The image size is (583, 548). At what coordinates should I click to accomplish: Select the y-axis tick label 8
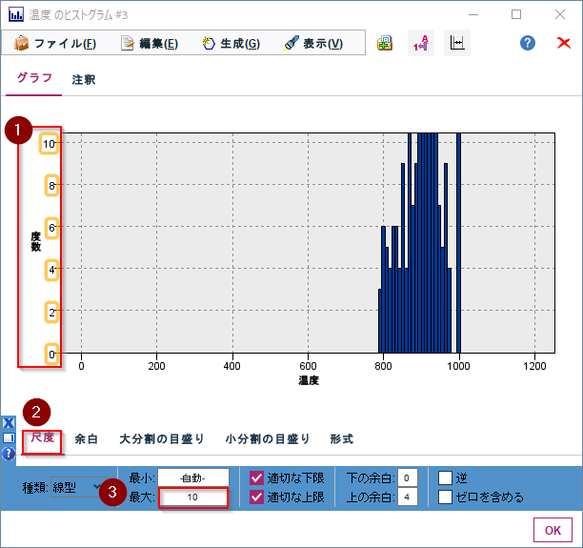tap(51, 185)
